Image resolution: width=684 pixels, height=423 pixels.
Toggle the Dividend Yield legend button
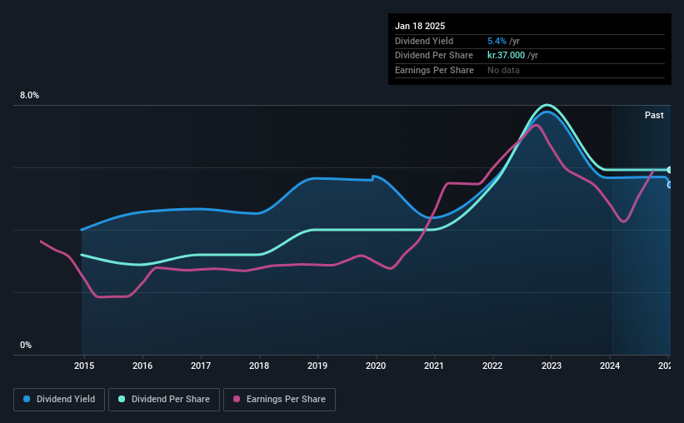pyautogui.click(x=59, y=400)
